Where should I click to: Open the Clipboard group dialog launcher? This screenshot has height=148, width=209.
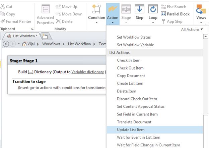[x=32, y=29]
